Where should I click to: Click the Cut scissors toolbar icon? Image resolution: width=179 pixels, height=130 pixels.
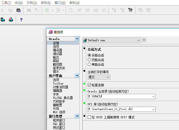click(x=2, y=10)
